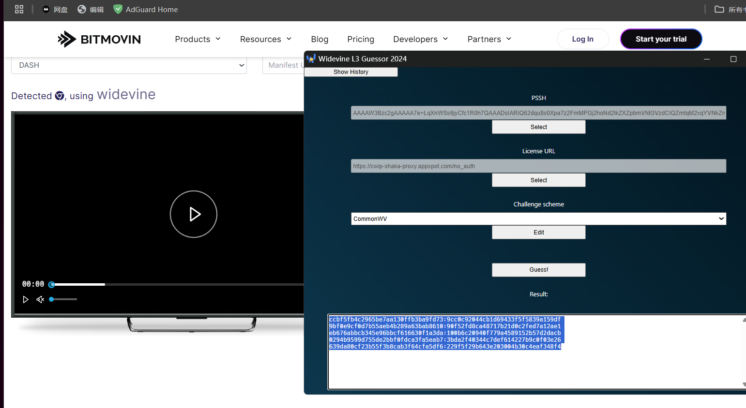Open the Pricing page

tap(361, 39)
